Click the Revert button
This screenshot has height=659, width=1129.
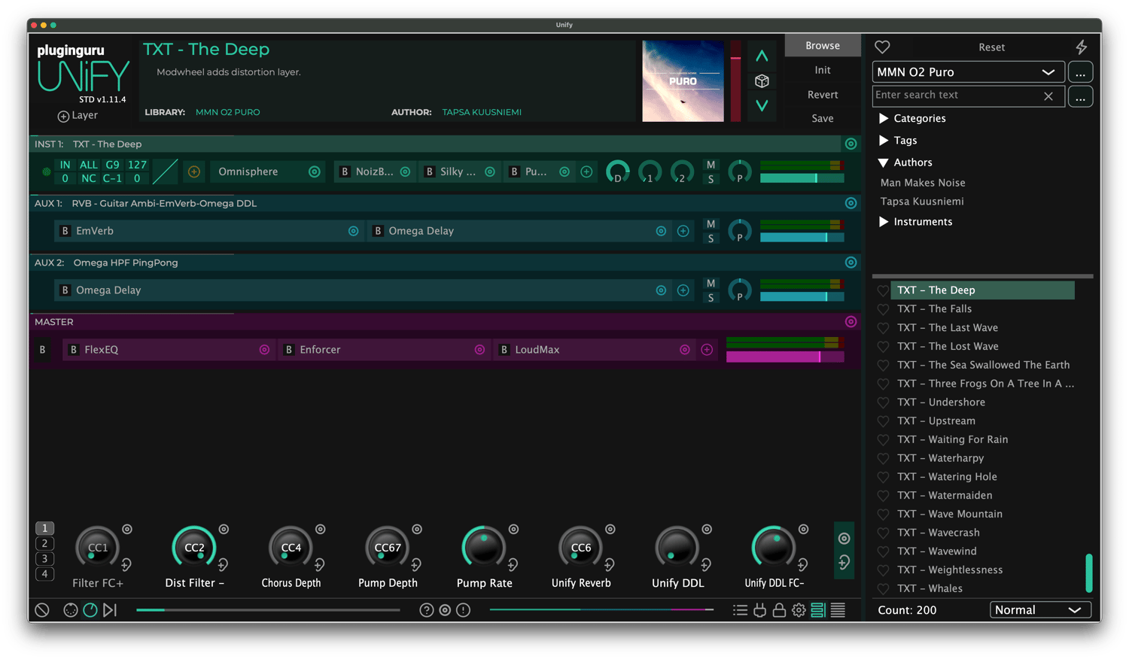tap(822, 95)
